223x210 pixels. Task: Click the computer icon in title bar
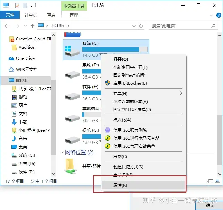coord(6,6)
